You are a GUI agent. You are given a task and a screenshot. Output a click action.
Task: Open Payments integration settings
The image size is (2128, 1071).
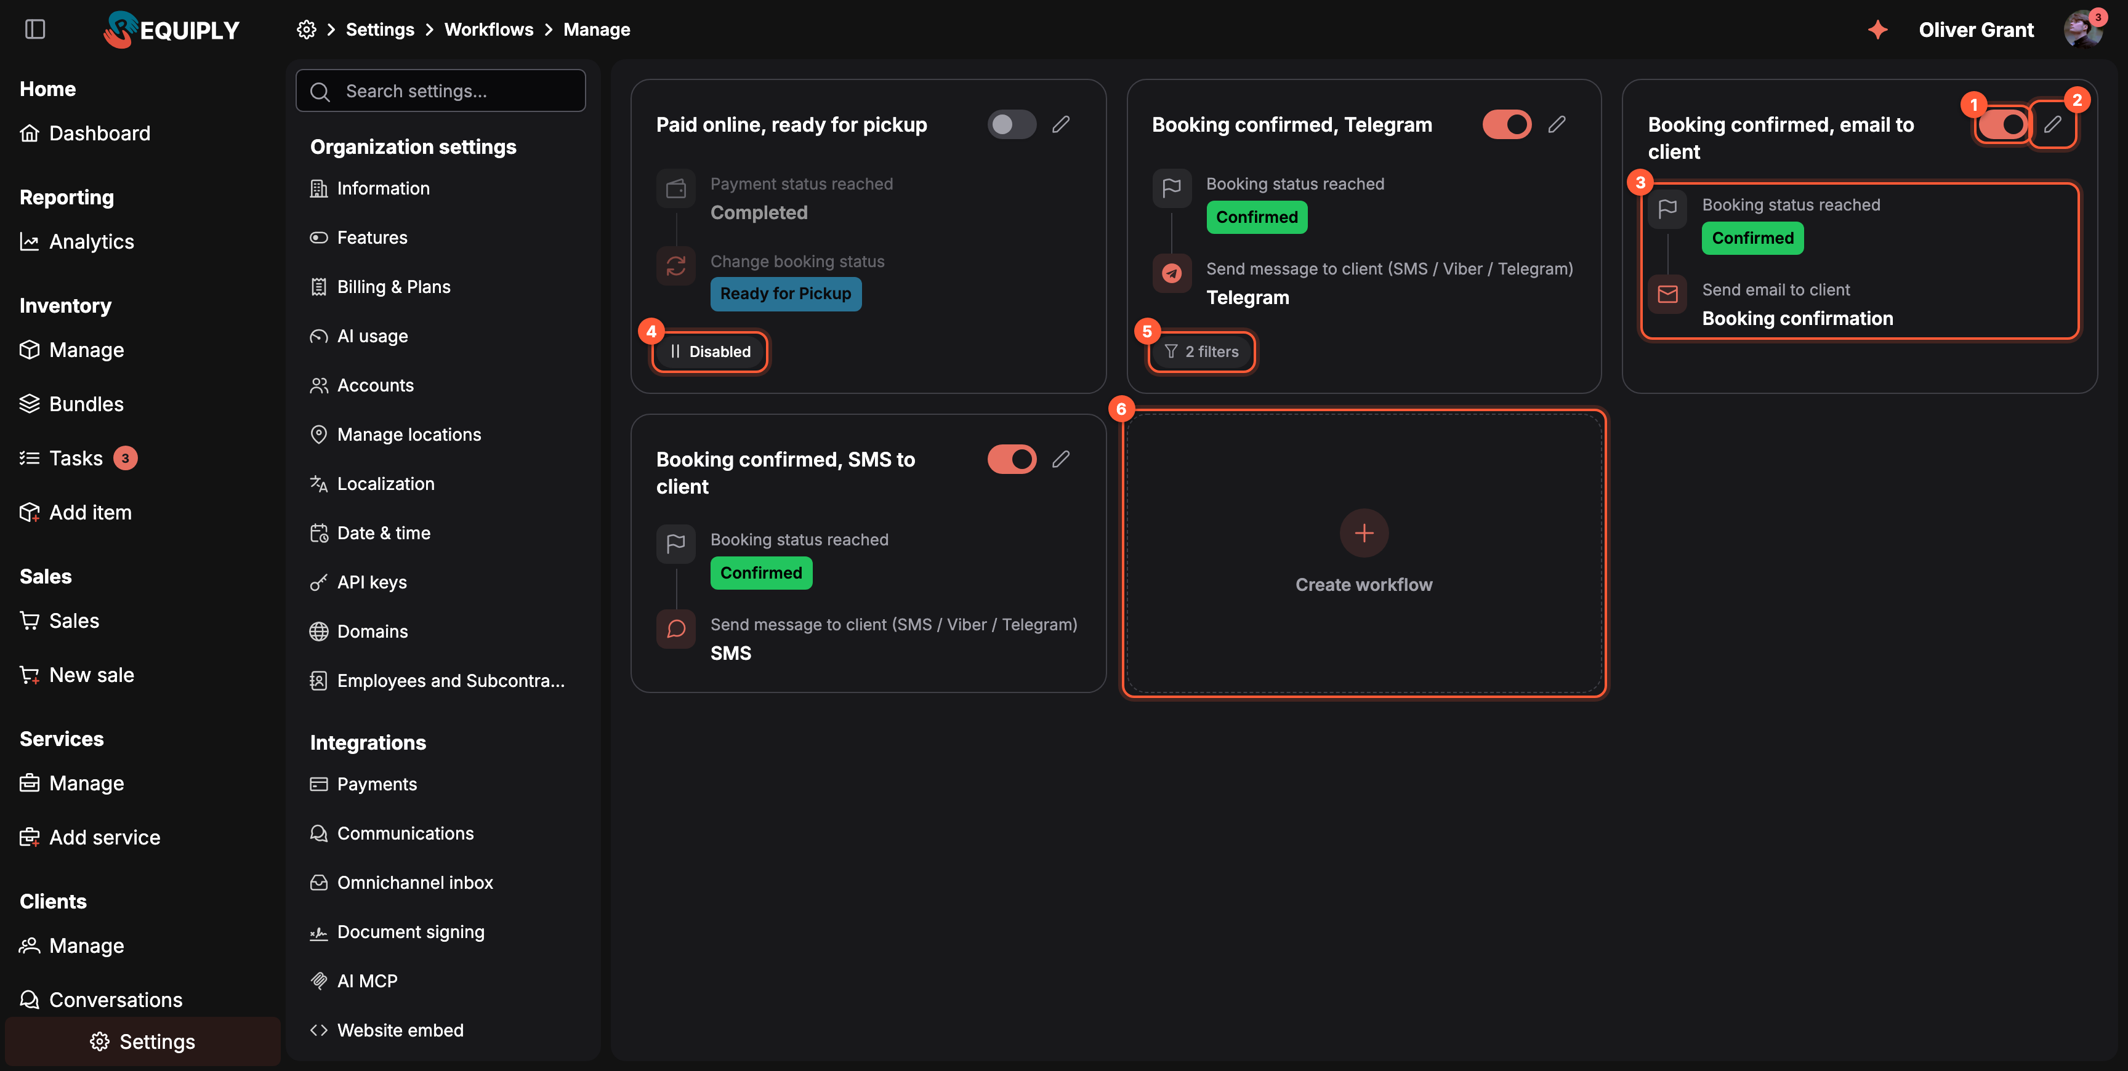pyautogui.click(x=363, y=784)
